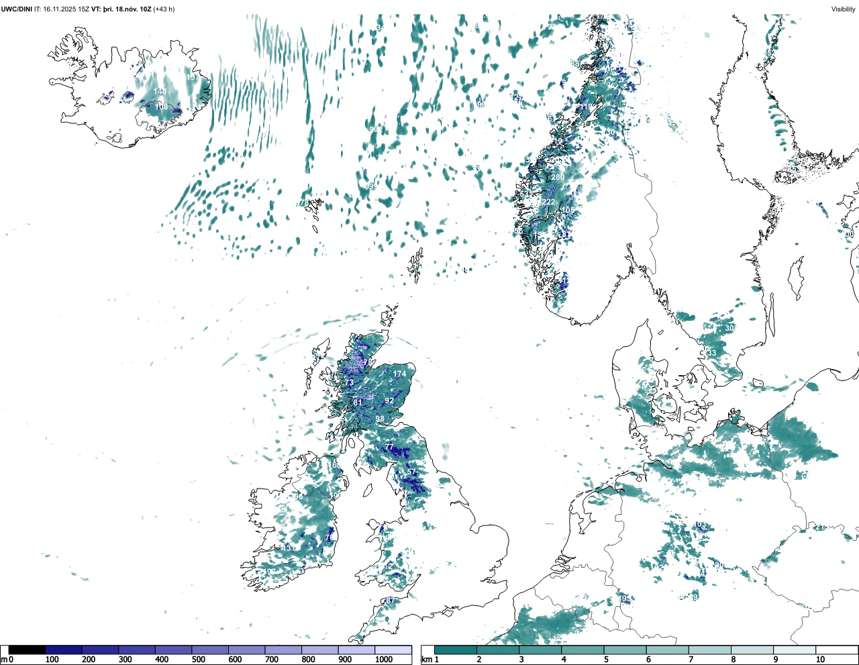Click the '8' label on kilometre scale

[x=733, y=660]
